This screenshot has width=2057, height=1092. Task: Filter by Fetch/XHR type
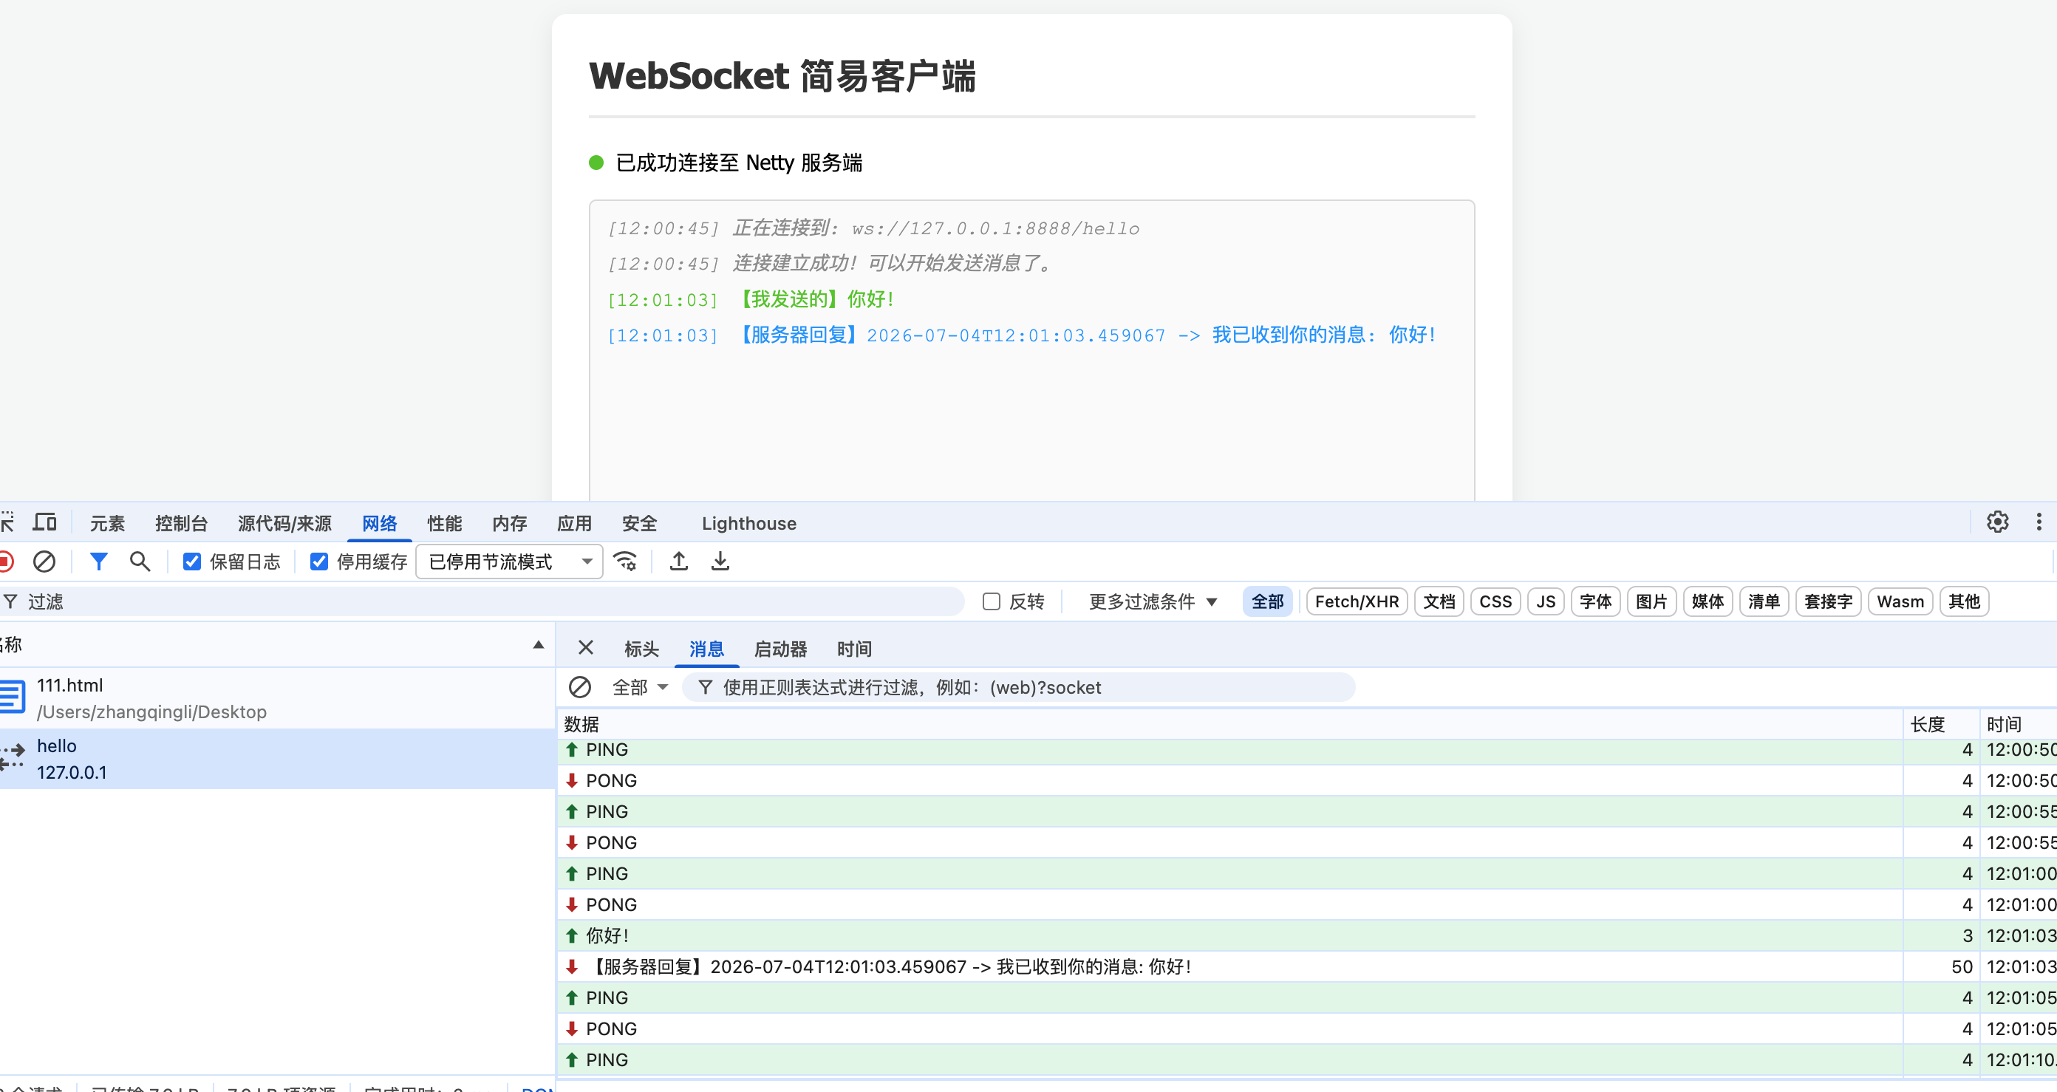point(1357,601)
